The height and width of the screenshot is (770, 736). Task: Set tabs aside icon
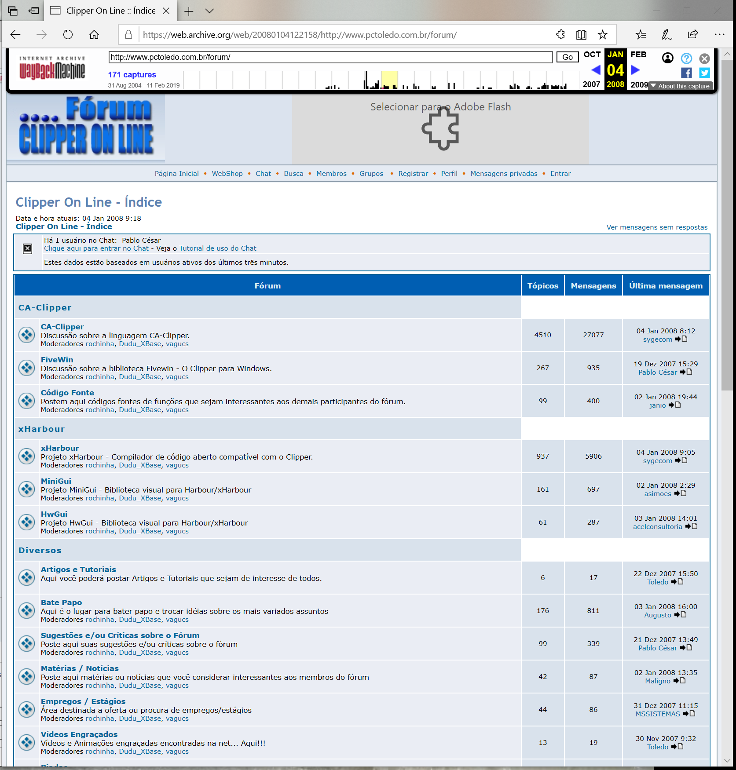tap(33, 11)
